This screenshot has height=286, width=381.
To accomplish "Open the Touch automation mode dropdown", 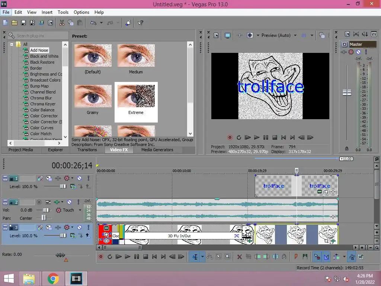I will click(80, 210).
